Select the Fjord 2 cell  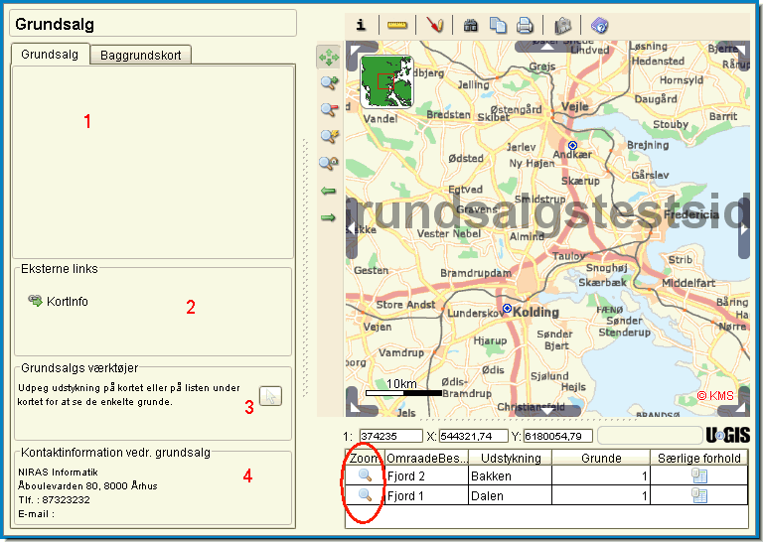pyautogui.click(x=427, y=475)
